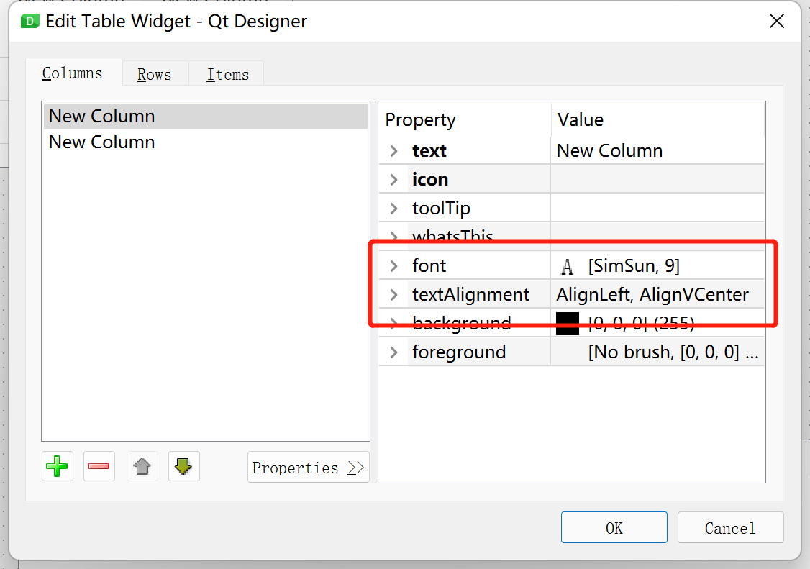Open the Properties panel via Properties >> button
This screenshot has width=810, height=569.
pyautogui.click(x=308, y=467)
